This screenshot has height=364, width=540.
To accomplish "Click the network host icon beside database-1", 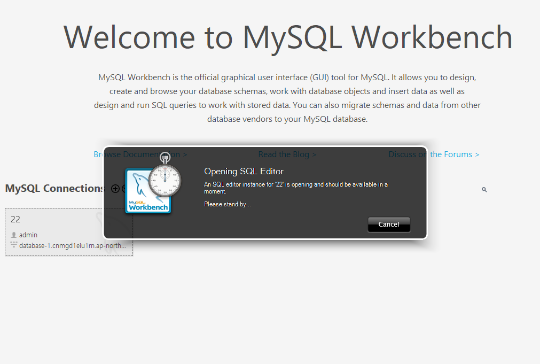I will tap(14, 245).
